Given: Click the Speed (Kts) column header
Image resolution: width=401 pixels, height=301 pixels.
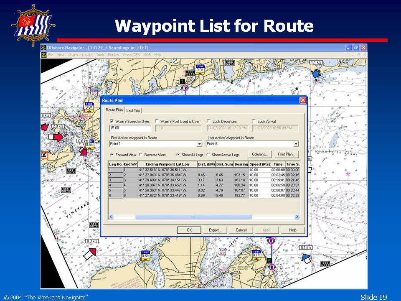Looking at the screenshot, I should pyautogui.click(x=260, y=164).
